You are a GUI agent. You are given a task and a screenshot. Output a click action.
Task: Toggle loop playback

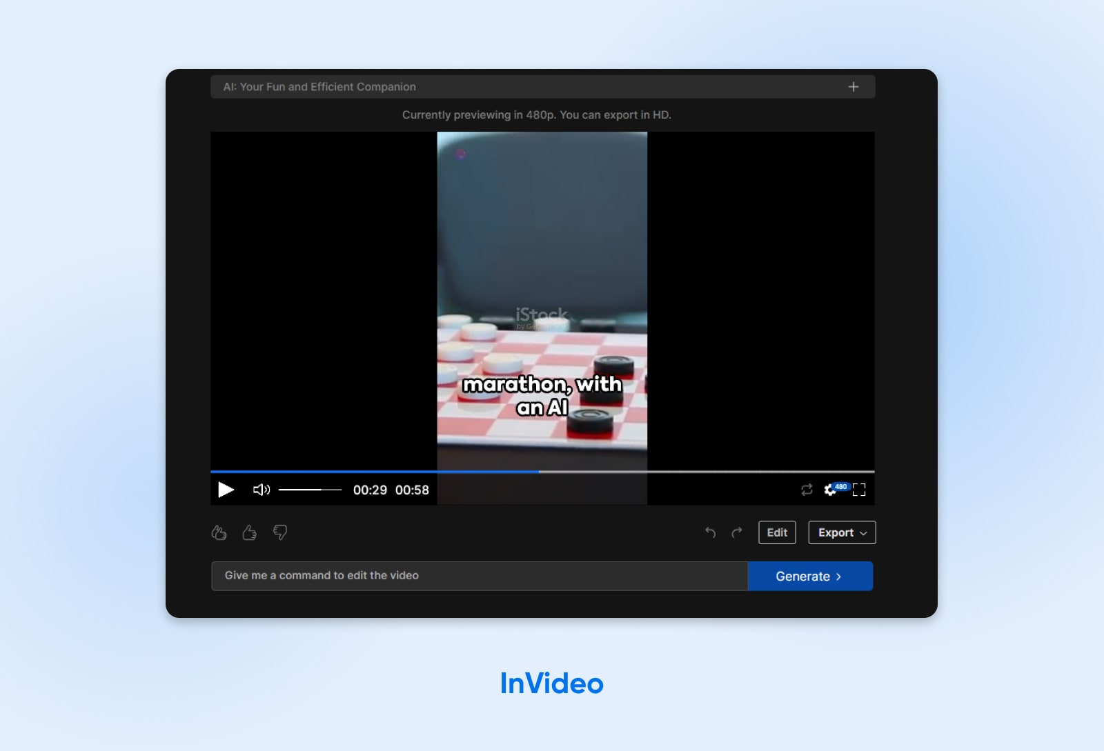(x=807, y=490)
